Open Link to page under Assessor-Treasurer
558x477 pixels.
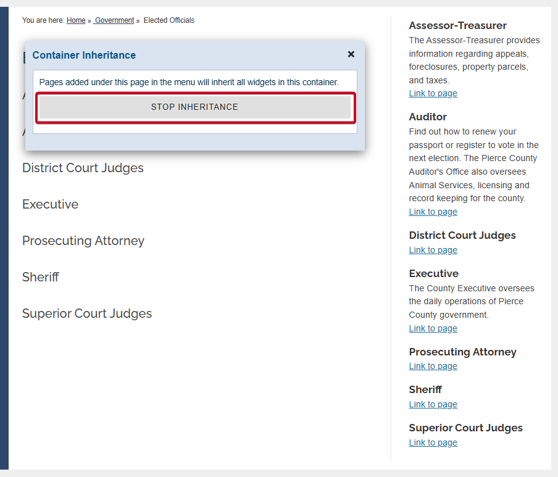(433, 93)
